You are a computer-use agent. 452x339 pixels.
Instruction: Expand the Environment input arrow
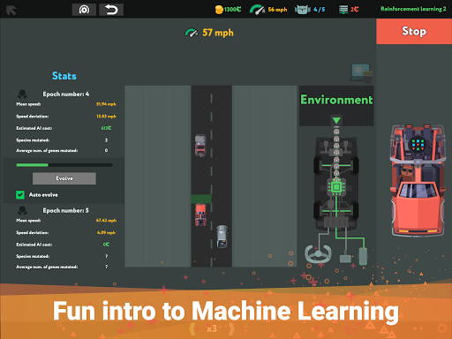click(336, 120)
